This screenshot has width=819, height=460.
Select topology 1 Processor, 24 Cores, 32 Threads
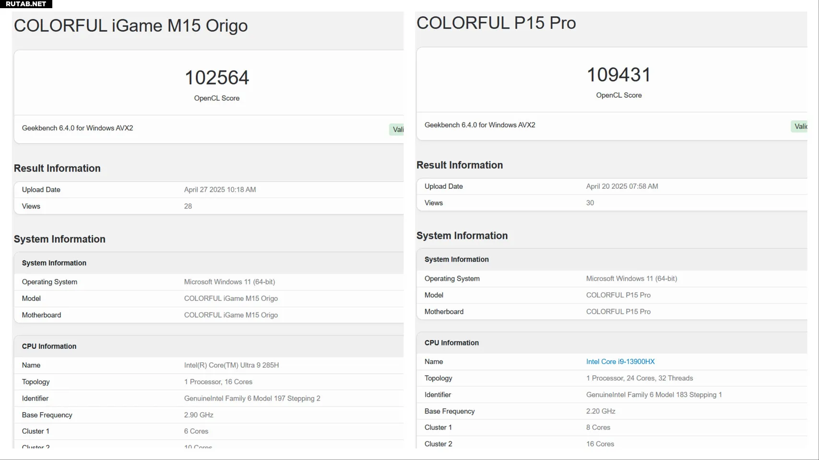tap(640, 378)
